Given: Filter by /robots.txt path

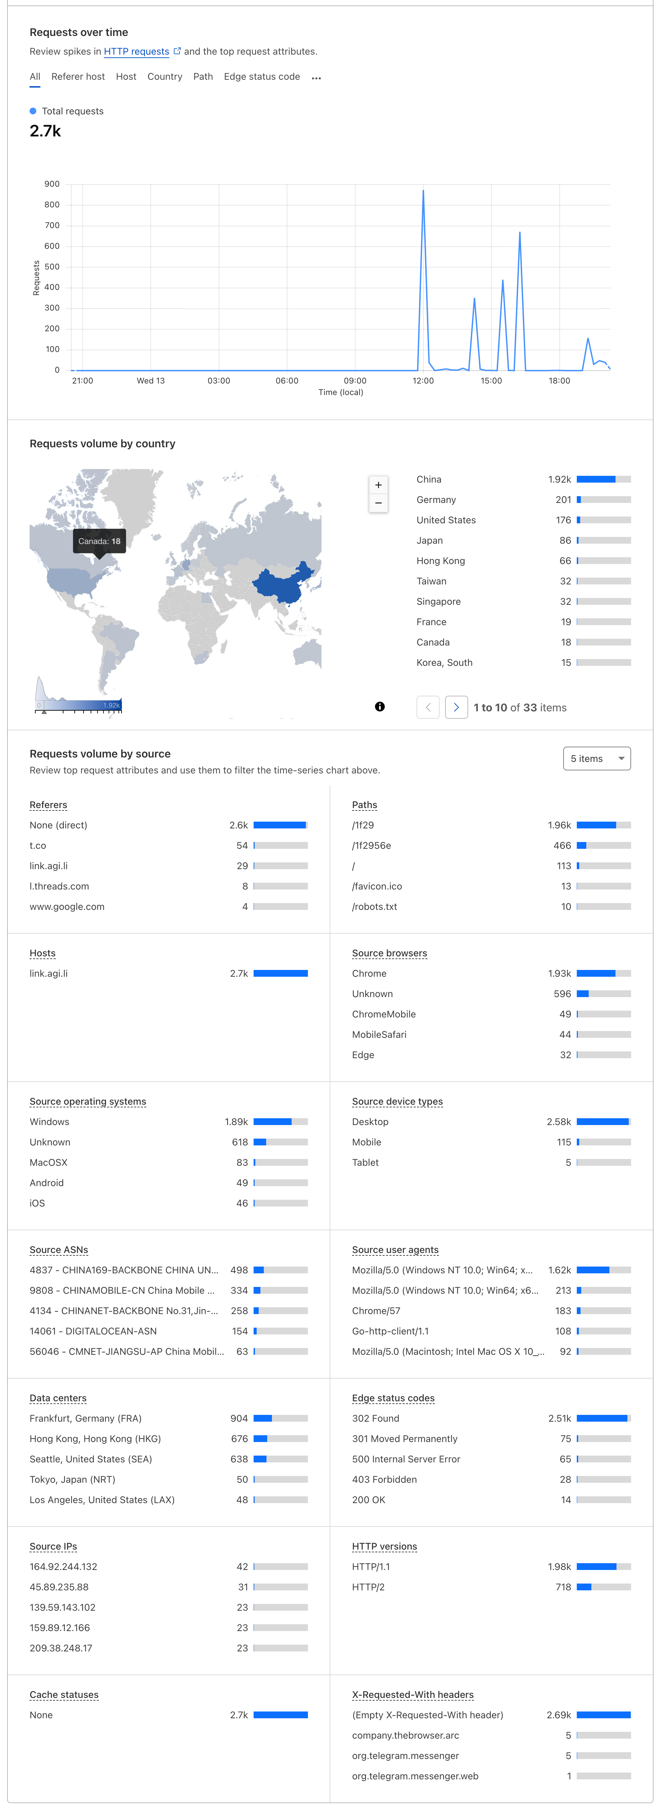Looking at the screenshot, I should [x=491, y=907].
